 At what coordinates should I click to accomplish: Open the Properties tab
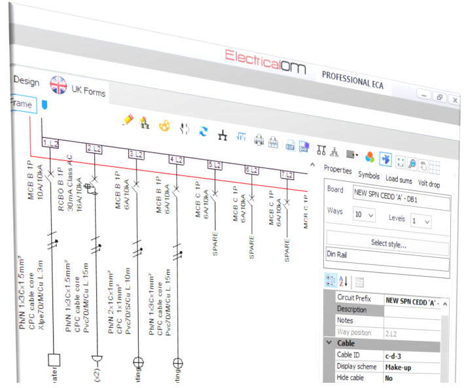tap(338, 169)
